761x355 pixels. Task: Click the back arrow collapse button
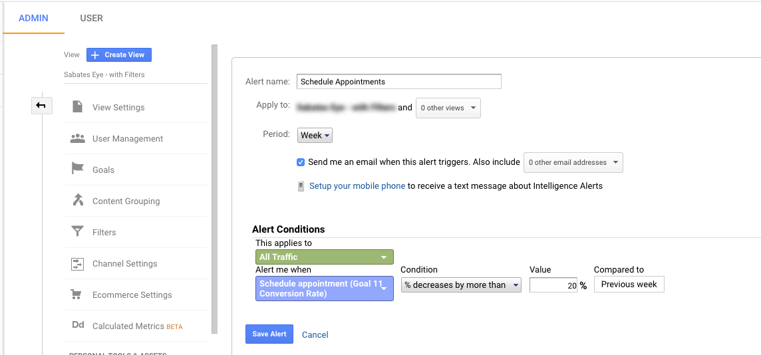(x=41, y=105)
